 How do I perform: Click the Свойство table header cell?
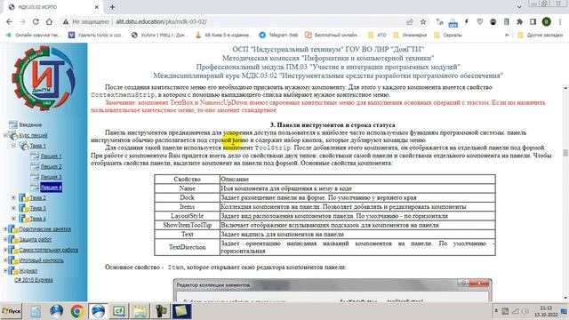click(187, 180)
